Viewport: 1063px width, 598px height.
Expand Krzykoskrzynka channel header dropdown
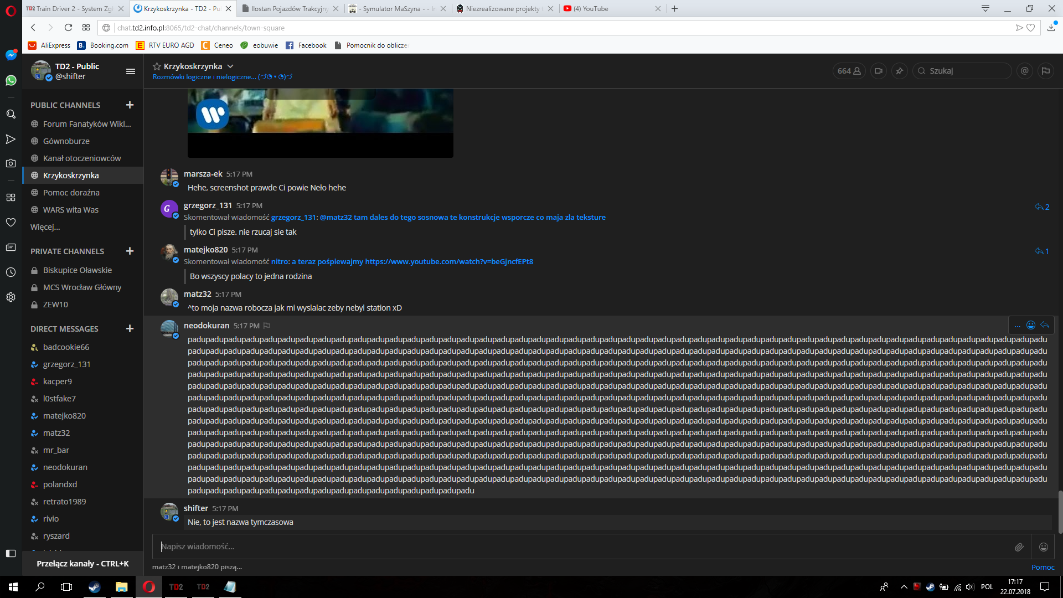click(230, 66)
